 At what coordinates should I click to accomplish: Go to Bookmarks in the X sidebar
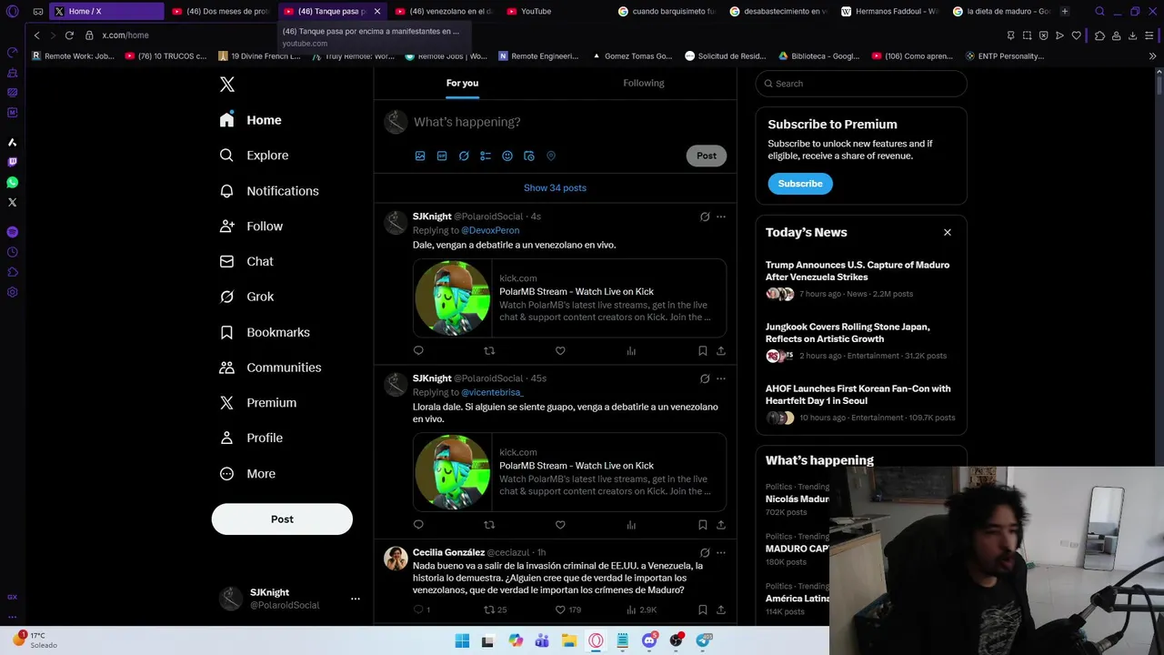pos(265,332)
